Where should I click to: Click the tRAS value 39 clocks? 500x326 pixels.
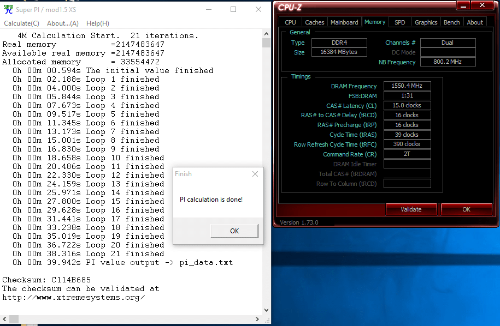pos(407,135)
